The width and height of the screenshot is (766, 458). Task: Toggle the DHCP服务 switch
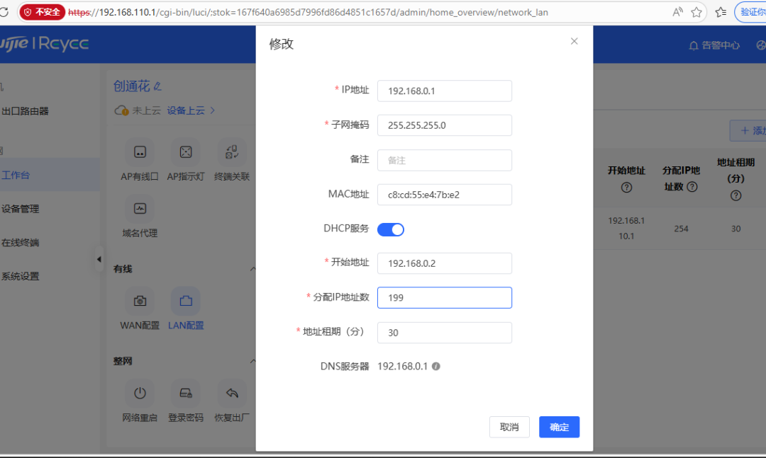391,229
